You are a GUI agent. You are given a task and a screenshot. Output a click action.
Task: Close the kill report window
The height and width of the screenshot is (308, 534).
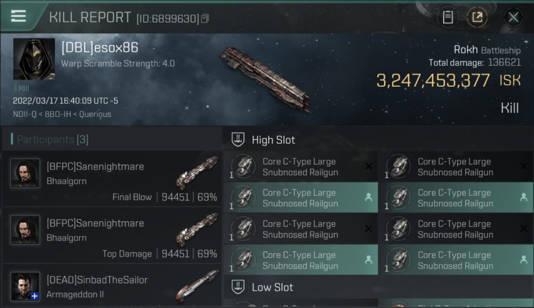[513, 17]
